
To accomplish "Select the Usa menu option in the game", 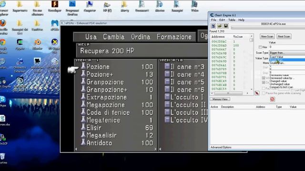I will click(91, 37).
